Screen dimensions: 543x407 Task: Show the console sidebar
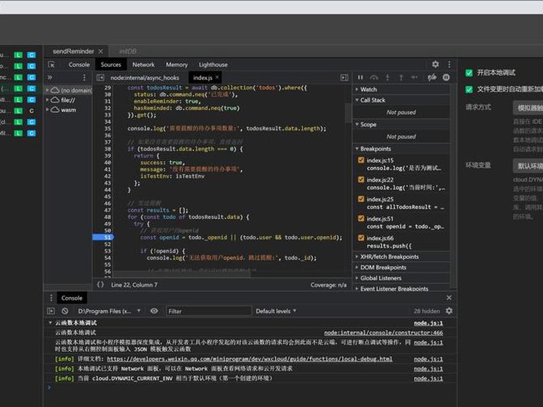tap(51, 311)
